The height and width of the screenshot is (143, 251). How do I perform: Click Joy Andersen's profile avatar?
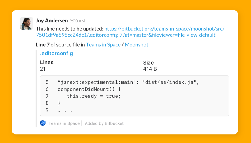[x=27, y=24]
